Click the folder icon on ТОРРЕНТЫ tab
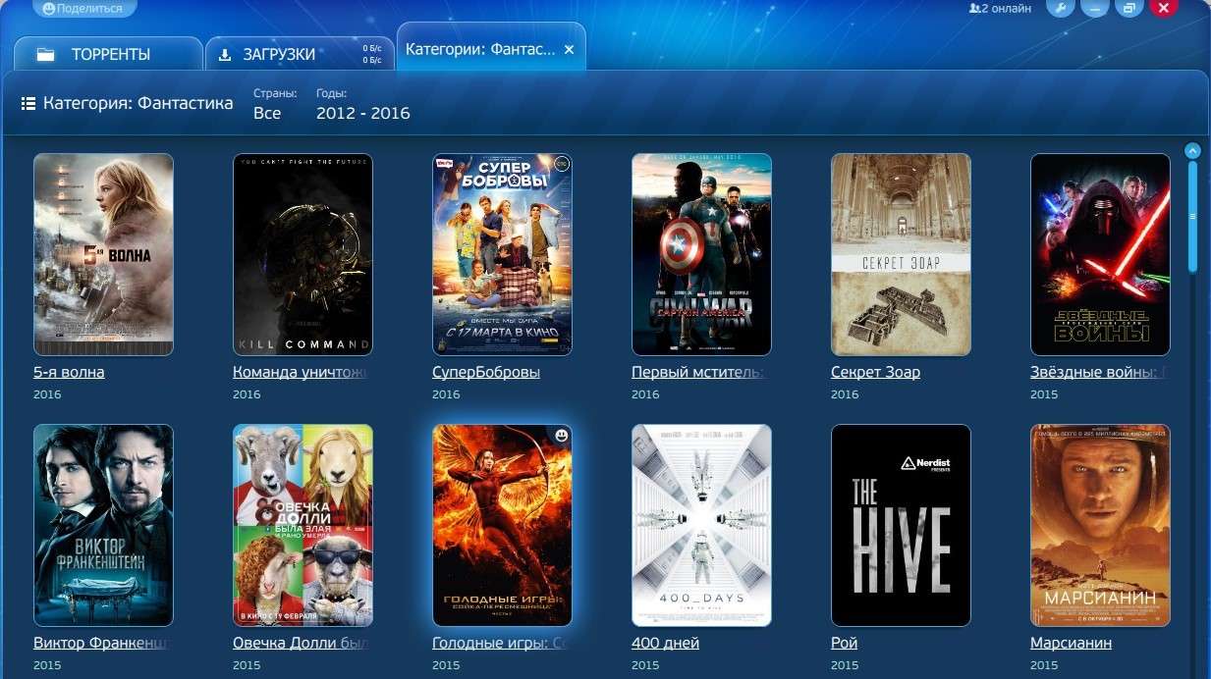 45,55
